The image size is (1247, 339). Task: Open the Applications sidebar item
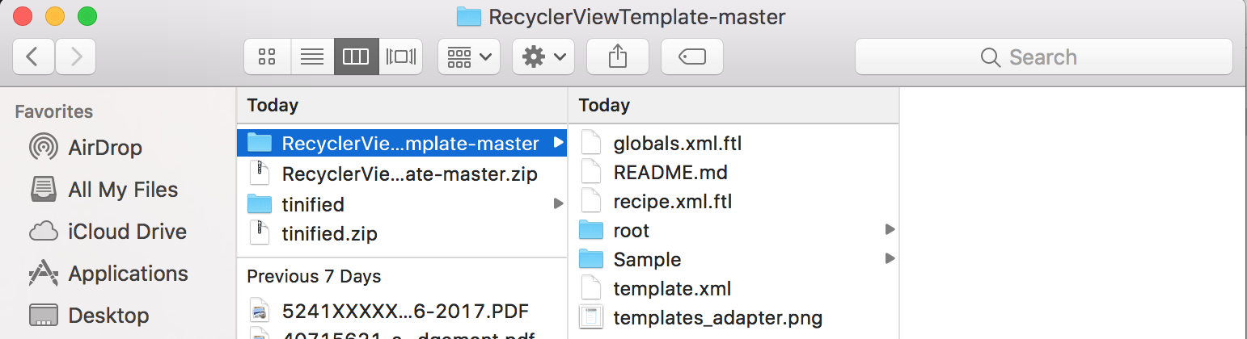click(x=128, y=274)
